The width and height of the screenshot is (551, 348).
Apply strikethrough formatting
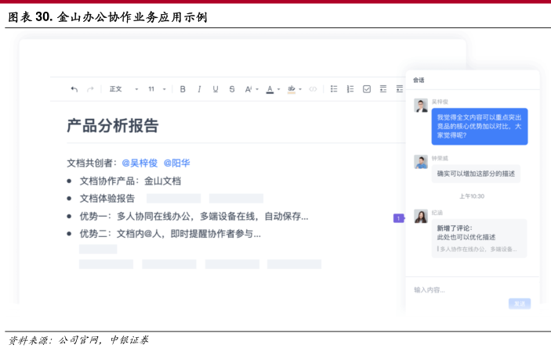click(232, 89)
